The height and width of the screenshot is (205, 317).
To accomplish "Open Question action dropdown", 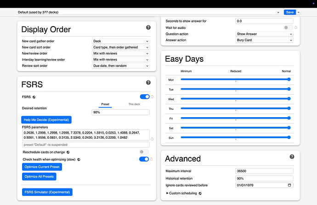I will [x=264, y=34].
